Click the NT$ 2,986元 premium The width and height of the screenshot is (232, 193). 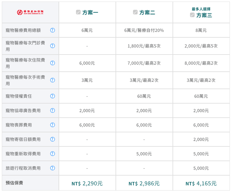[144, 184]
